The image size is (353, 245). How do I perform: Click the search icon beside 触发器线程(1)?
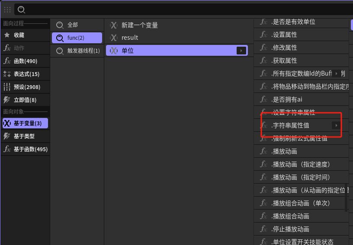(x=60, y=51)
